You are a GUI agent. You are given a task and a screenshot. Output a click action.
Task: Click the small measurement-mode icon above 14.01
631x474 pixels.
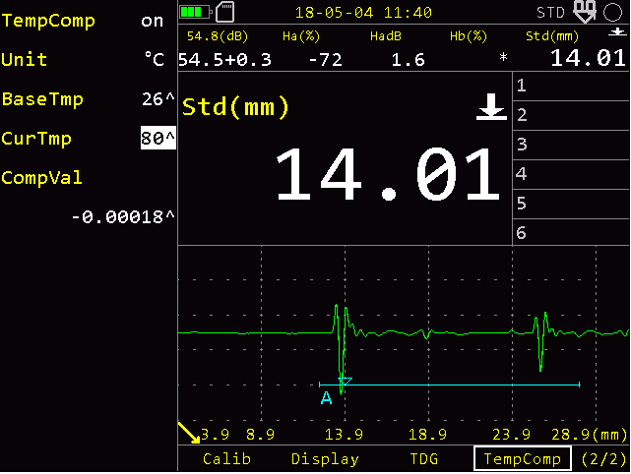[617, 33]
